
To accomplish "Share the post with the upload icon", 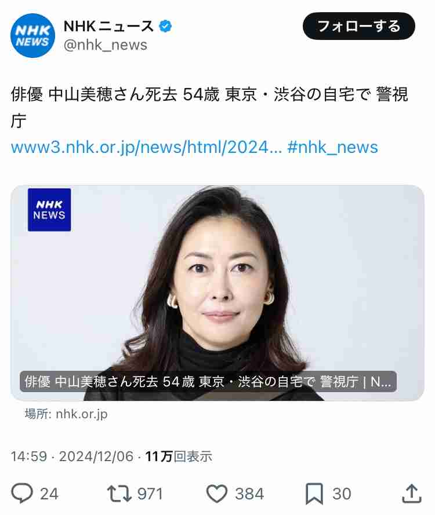I will tap(412, 494).
